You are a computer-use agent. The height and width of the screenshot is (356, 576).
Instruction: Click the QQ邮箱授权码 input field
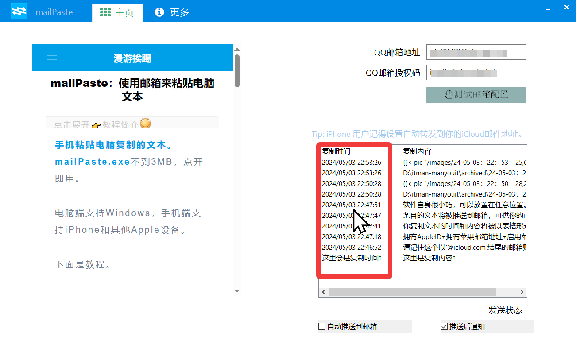coord(475,72)
